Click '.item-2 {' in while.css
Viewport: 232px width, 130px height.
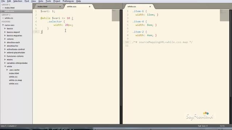tap(140, 32)
